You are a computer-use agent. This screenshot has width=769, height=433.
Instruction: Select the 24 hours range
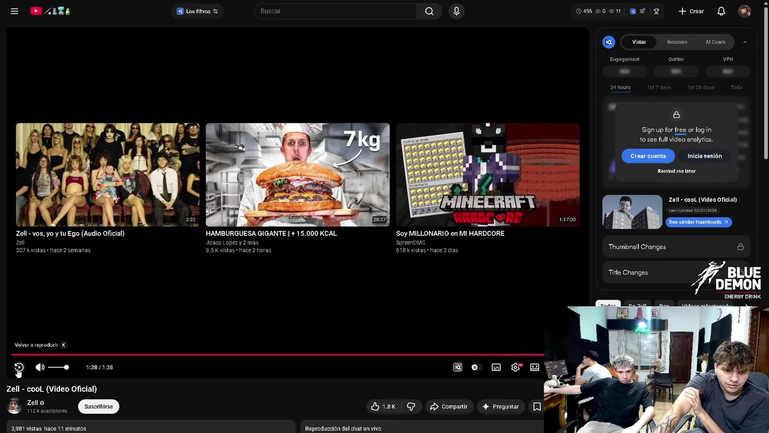click(x=620, y=87)
